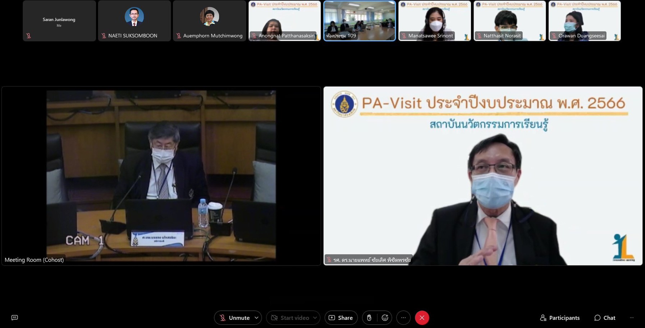Open closed captions icon at bottom left
This screenshot has width=645, height=328.
(x=15, y=318)
